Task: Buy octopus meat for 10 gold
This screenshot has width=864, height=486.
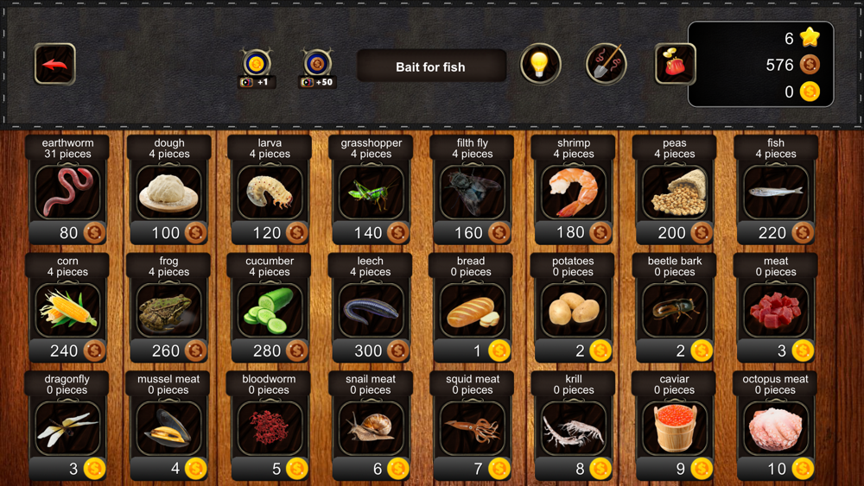Action: (776, 469)
